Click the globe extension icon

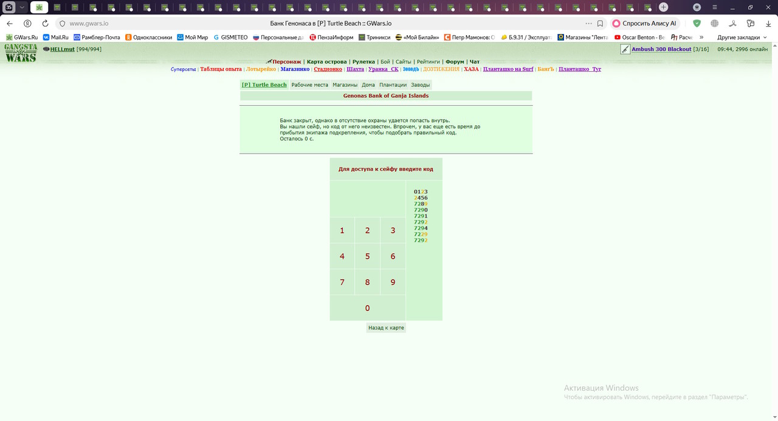click(714, 23)
